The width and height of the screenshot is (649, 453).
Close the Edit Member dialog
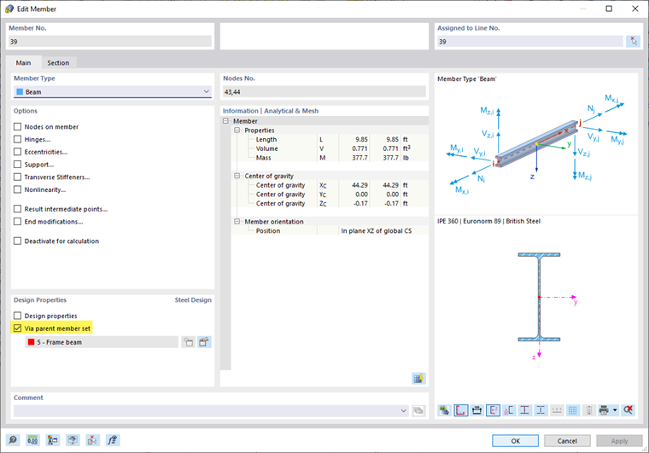[635, 9]
